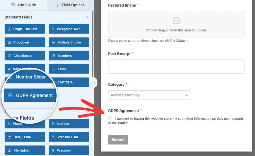Add a Website / URL field
255x156 pixels.
pyautogui.click(x=69, y=137)
